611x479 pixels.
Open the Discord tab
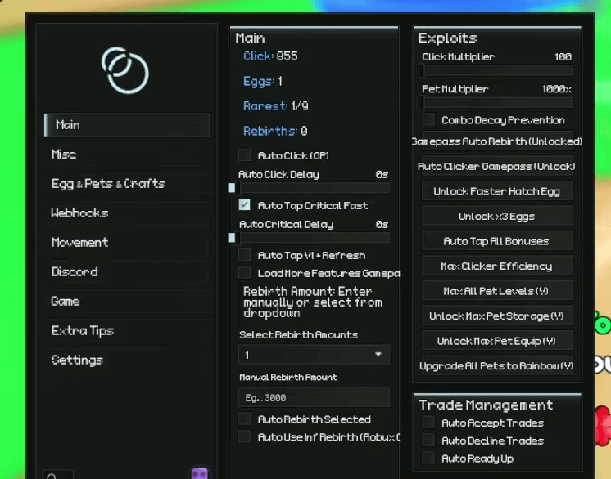127,271
